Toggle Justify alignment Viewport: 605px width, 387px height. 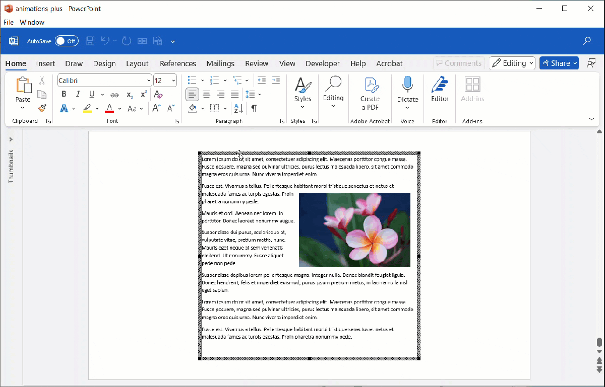[234, 94]
